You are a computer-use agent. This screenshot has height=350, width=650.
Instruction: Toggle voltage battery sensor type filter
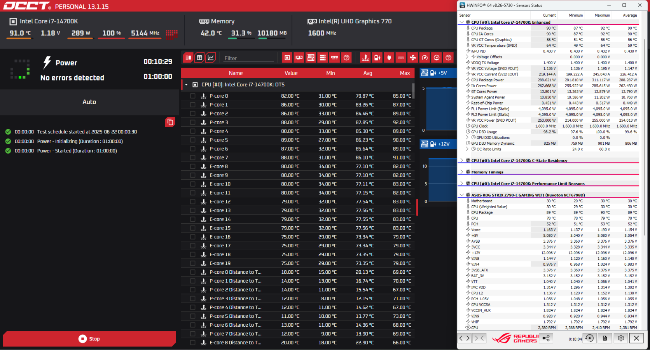click(x=377, y=58)
